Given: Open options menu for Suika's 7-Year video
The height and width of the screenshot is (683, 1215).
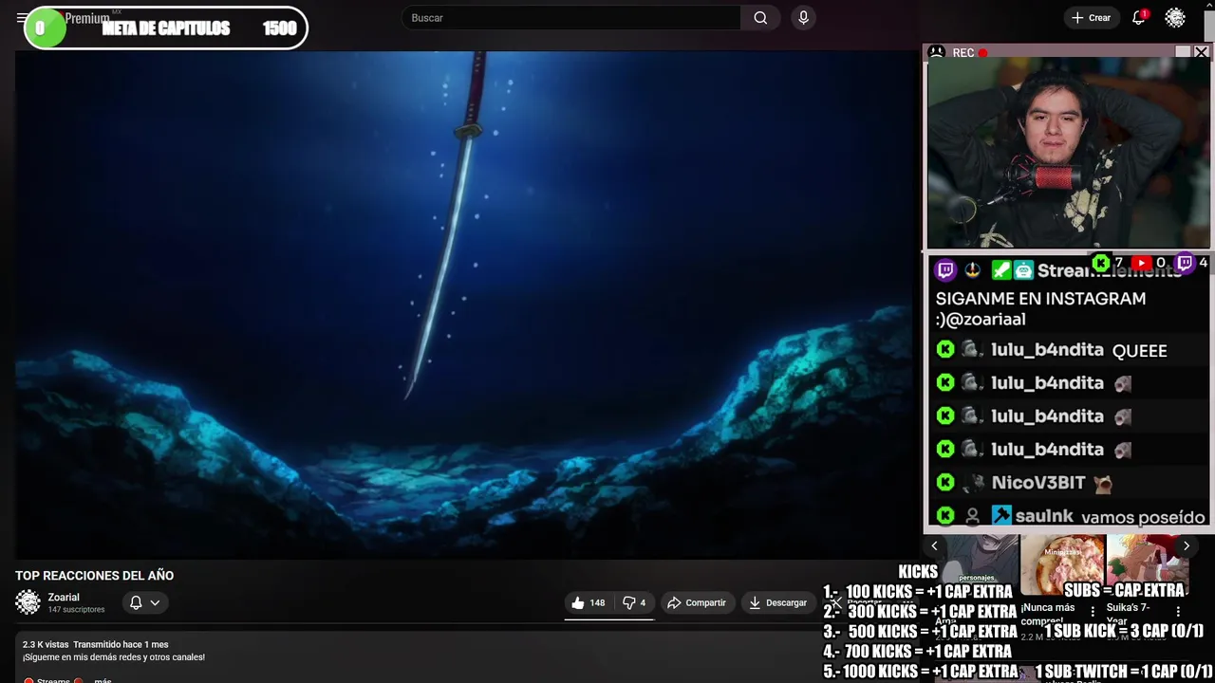Looking at the screenshot, I should pos(1178,612).
